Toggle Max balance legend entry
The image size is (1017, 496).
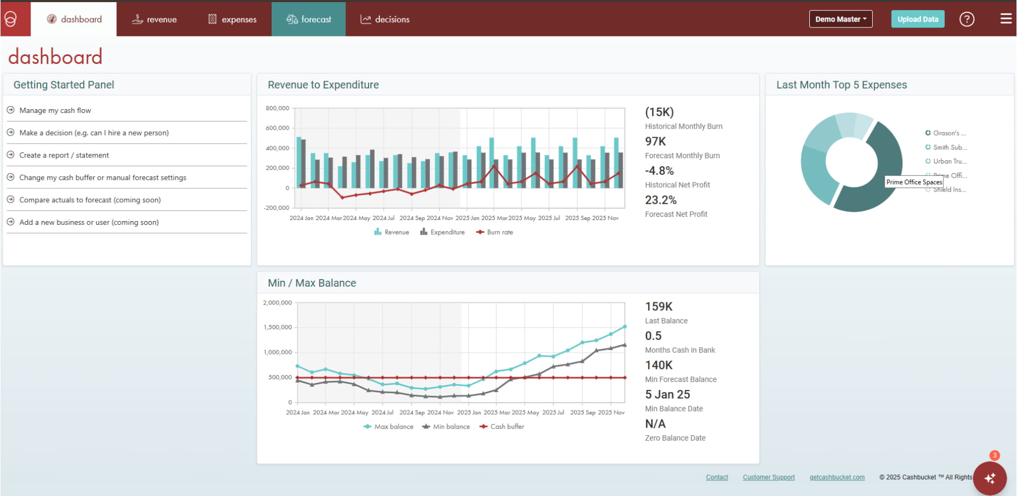click(389, 427)
